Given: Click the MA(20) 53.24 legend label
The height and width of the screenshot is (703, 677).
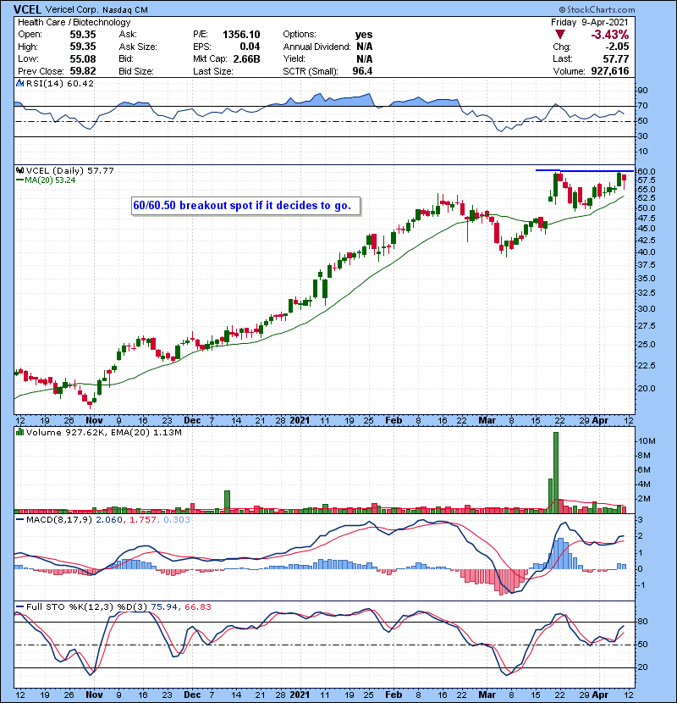Looking at the screenshot, I should coord(50,180).
